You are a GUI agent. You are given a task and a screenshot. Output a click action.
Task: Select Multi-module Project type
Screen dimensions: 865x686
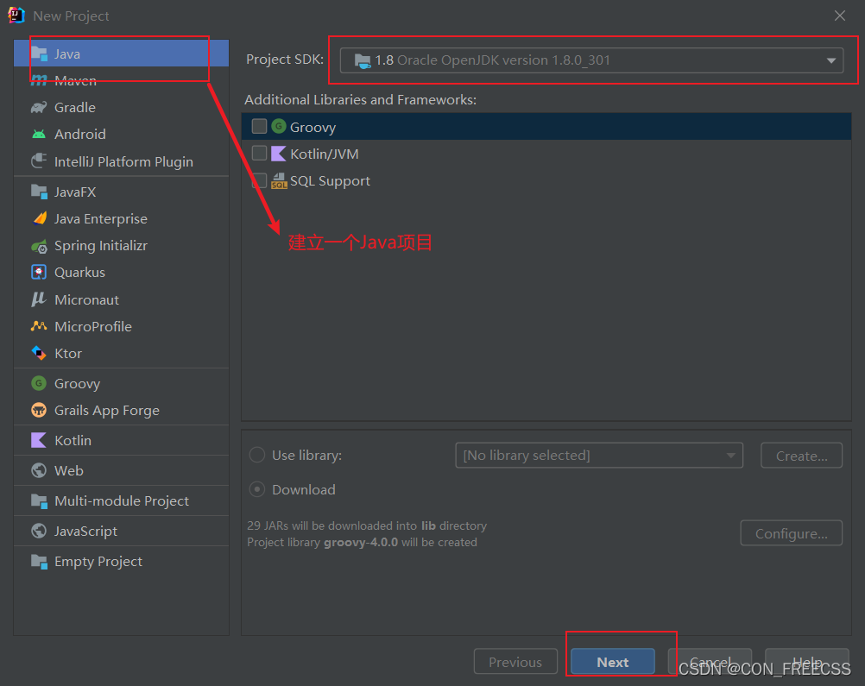click(122, 500)
